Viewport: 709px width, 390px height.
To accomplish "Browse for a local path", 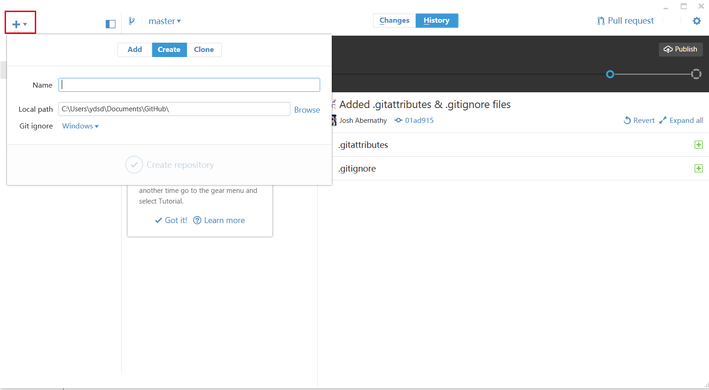I will [307, 109].
